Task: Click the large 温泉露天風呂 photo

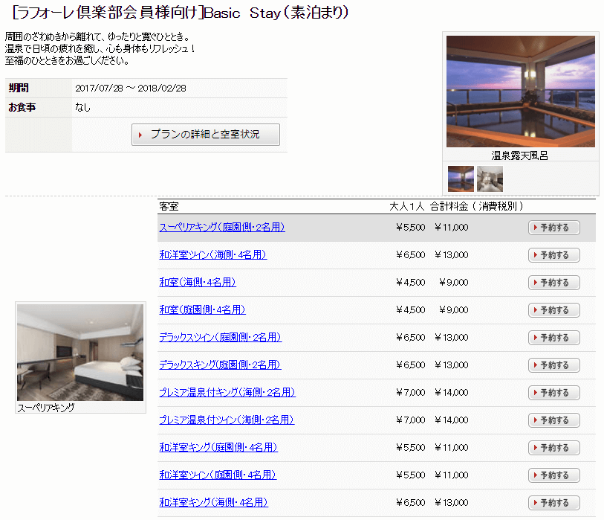Action: (520, 91)
